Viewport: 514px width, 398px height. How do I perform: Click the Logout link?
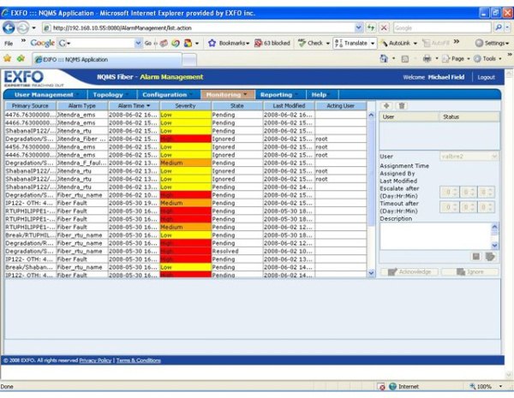486,77
